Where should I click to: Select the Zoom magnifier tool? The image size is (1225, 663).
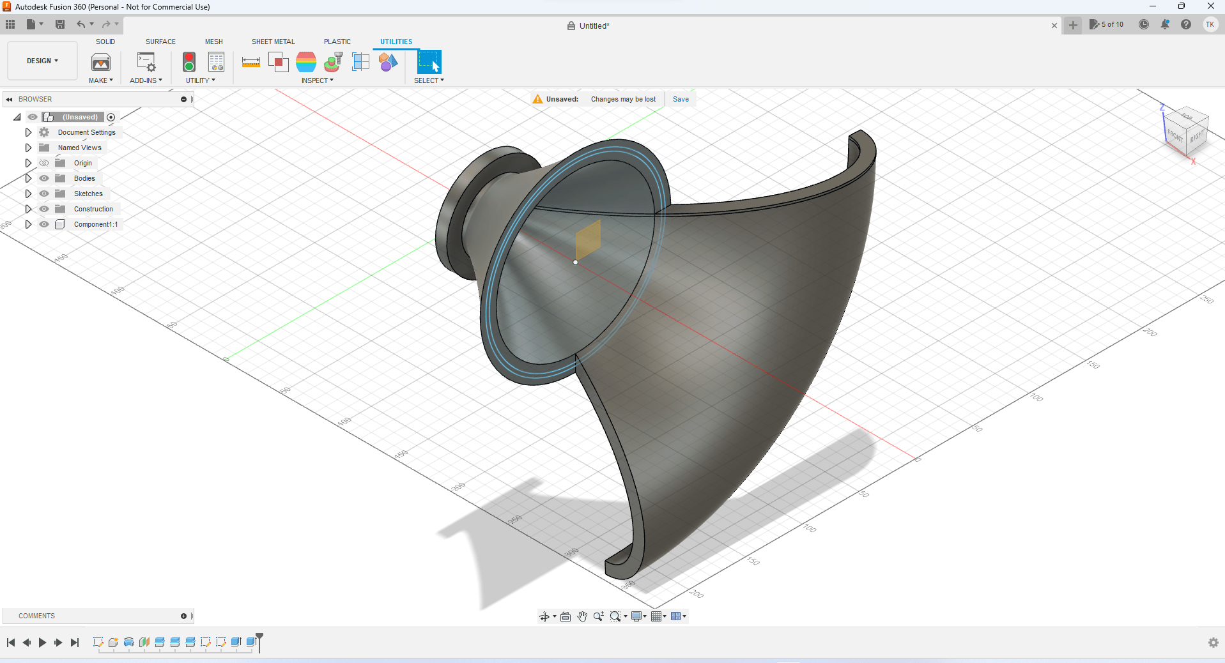[x=599, y=616]
